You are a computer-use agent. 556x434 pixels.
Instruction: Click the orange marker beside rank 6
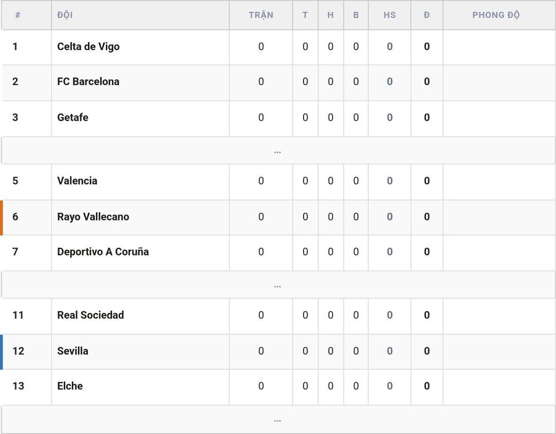[2, 217]
